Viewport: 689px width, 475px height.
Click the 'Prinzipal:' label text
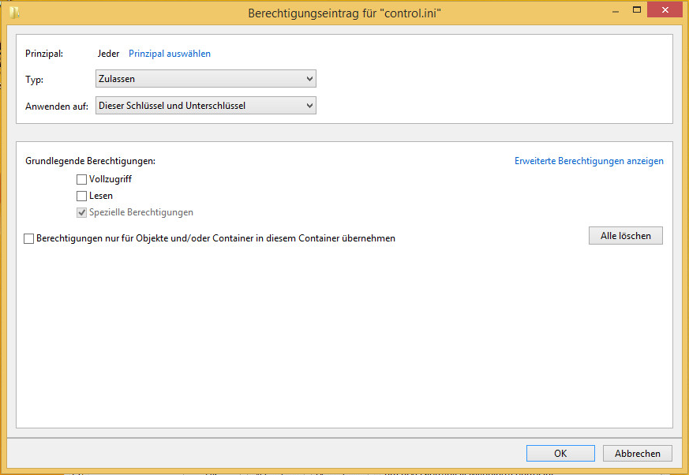coord(44,54)
